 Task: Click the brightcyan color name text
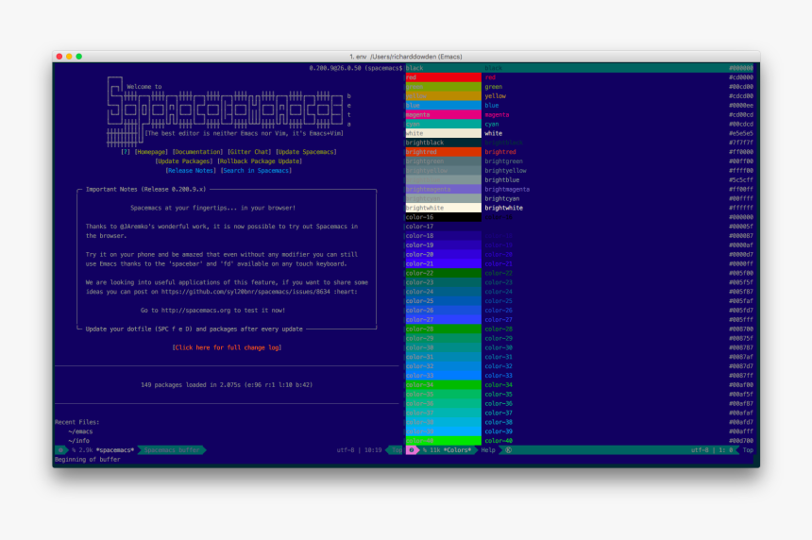pos(501,198)
